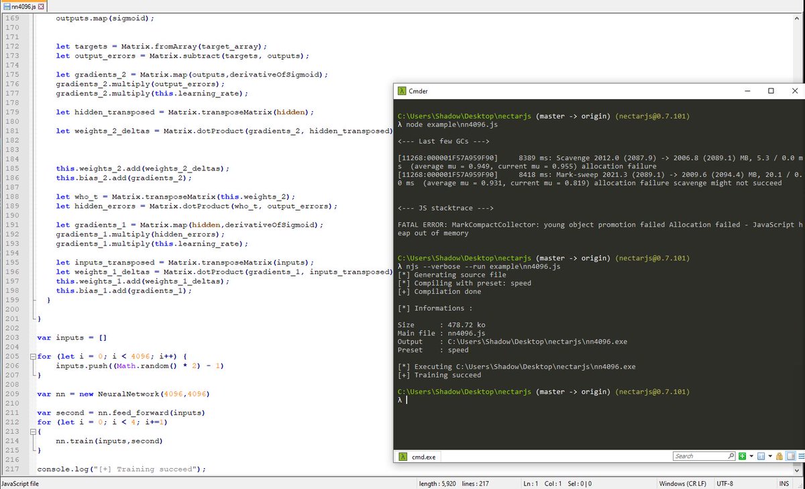Click 'this.bias_2.add(gradients_2);' line
This screenshot has width=805, height=489.
[x=123, y=178]
